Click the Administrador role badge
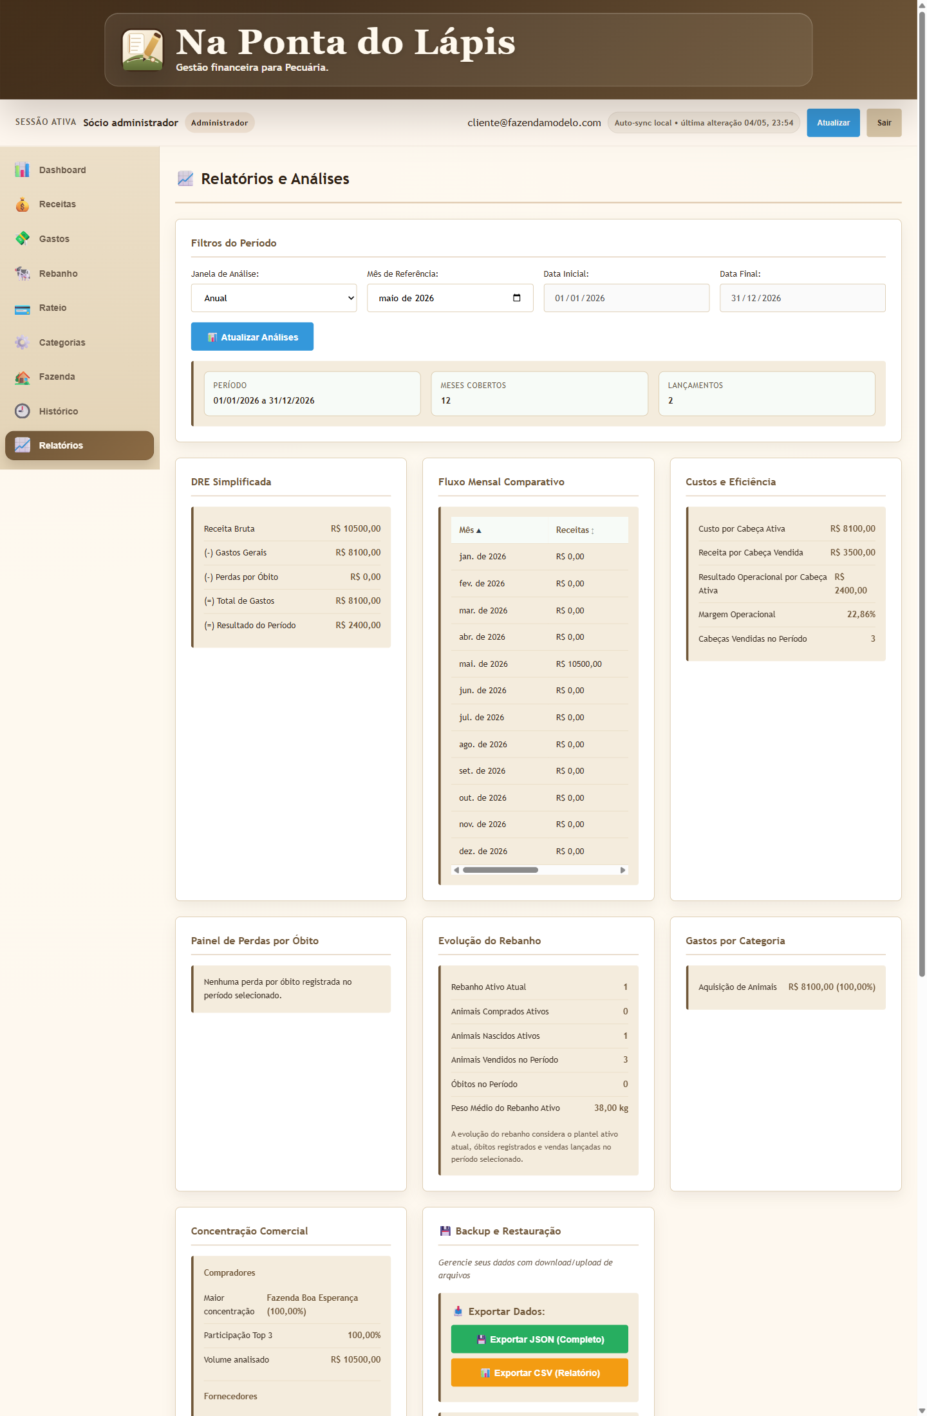Screen dimensions: 927x1416 point(220,123)
